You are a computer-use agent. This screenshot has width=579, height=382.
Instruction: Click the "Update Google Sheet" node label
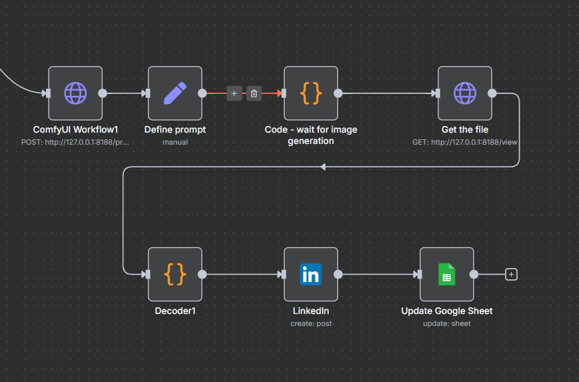[x=446, y=311]
